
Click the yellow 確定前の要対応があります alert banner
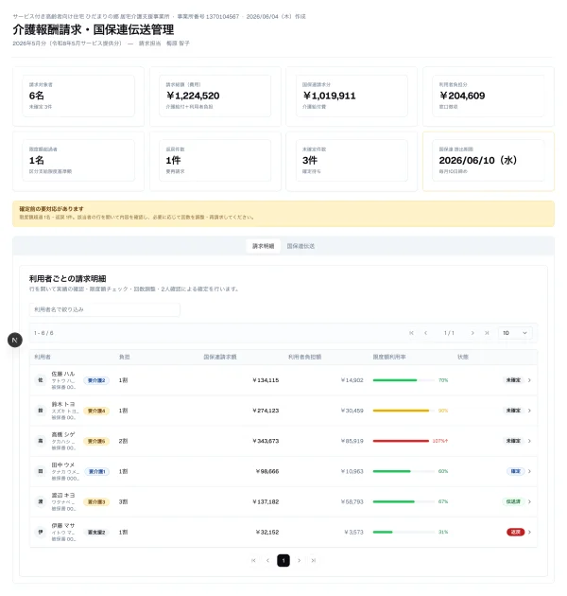pos(283,214)
